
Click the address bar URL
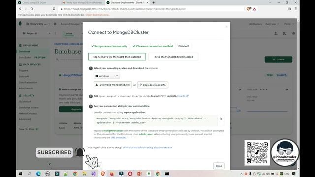pyautogui.click(x=125, y=9)
